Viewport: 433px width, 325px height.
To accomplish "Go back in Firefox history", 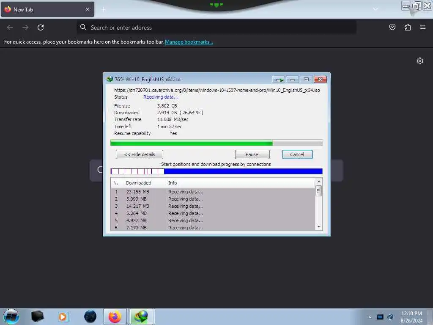I will [x=10, y=28].
